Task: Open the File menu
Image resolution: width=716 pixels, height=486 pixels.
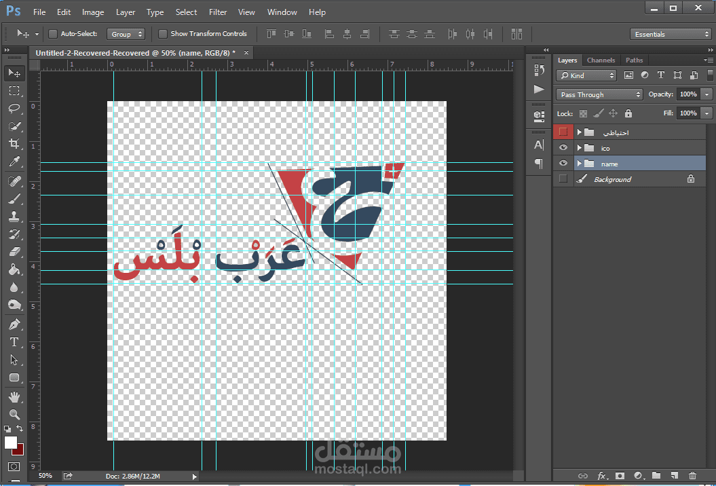Action: 39,12
